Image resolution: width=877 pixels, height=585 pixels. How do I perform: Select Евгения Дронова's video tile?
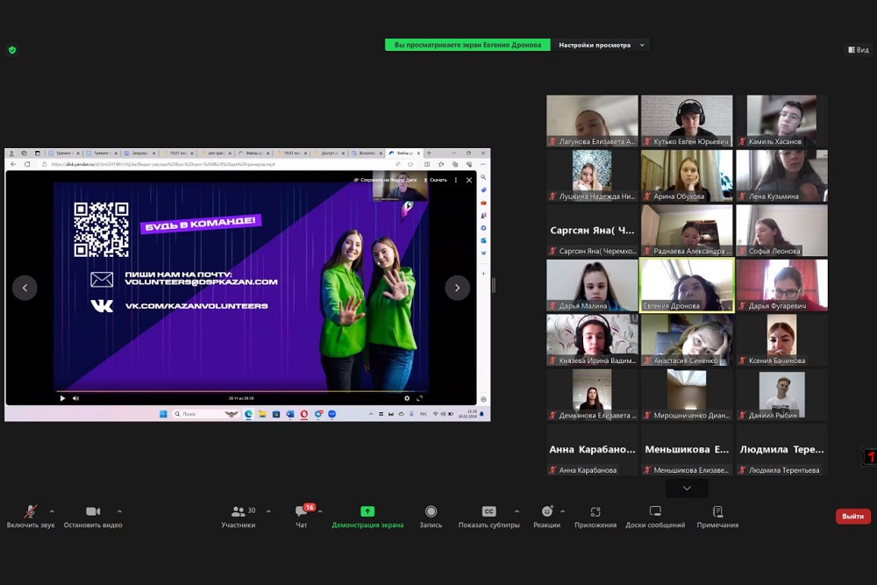coord(687,285)
